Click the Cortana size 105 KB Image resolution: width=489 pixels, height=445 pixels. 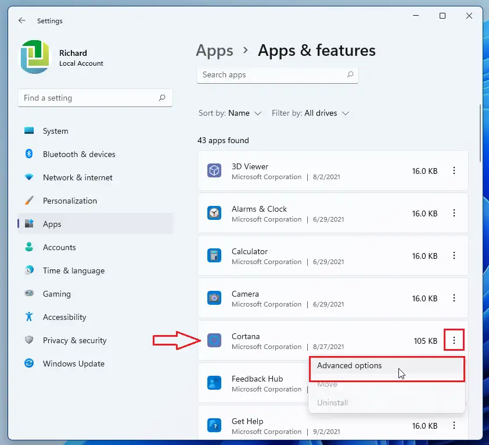pos(425,341)
